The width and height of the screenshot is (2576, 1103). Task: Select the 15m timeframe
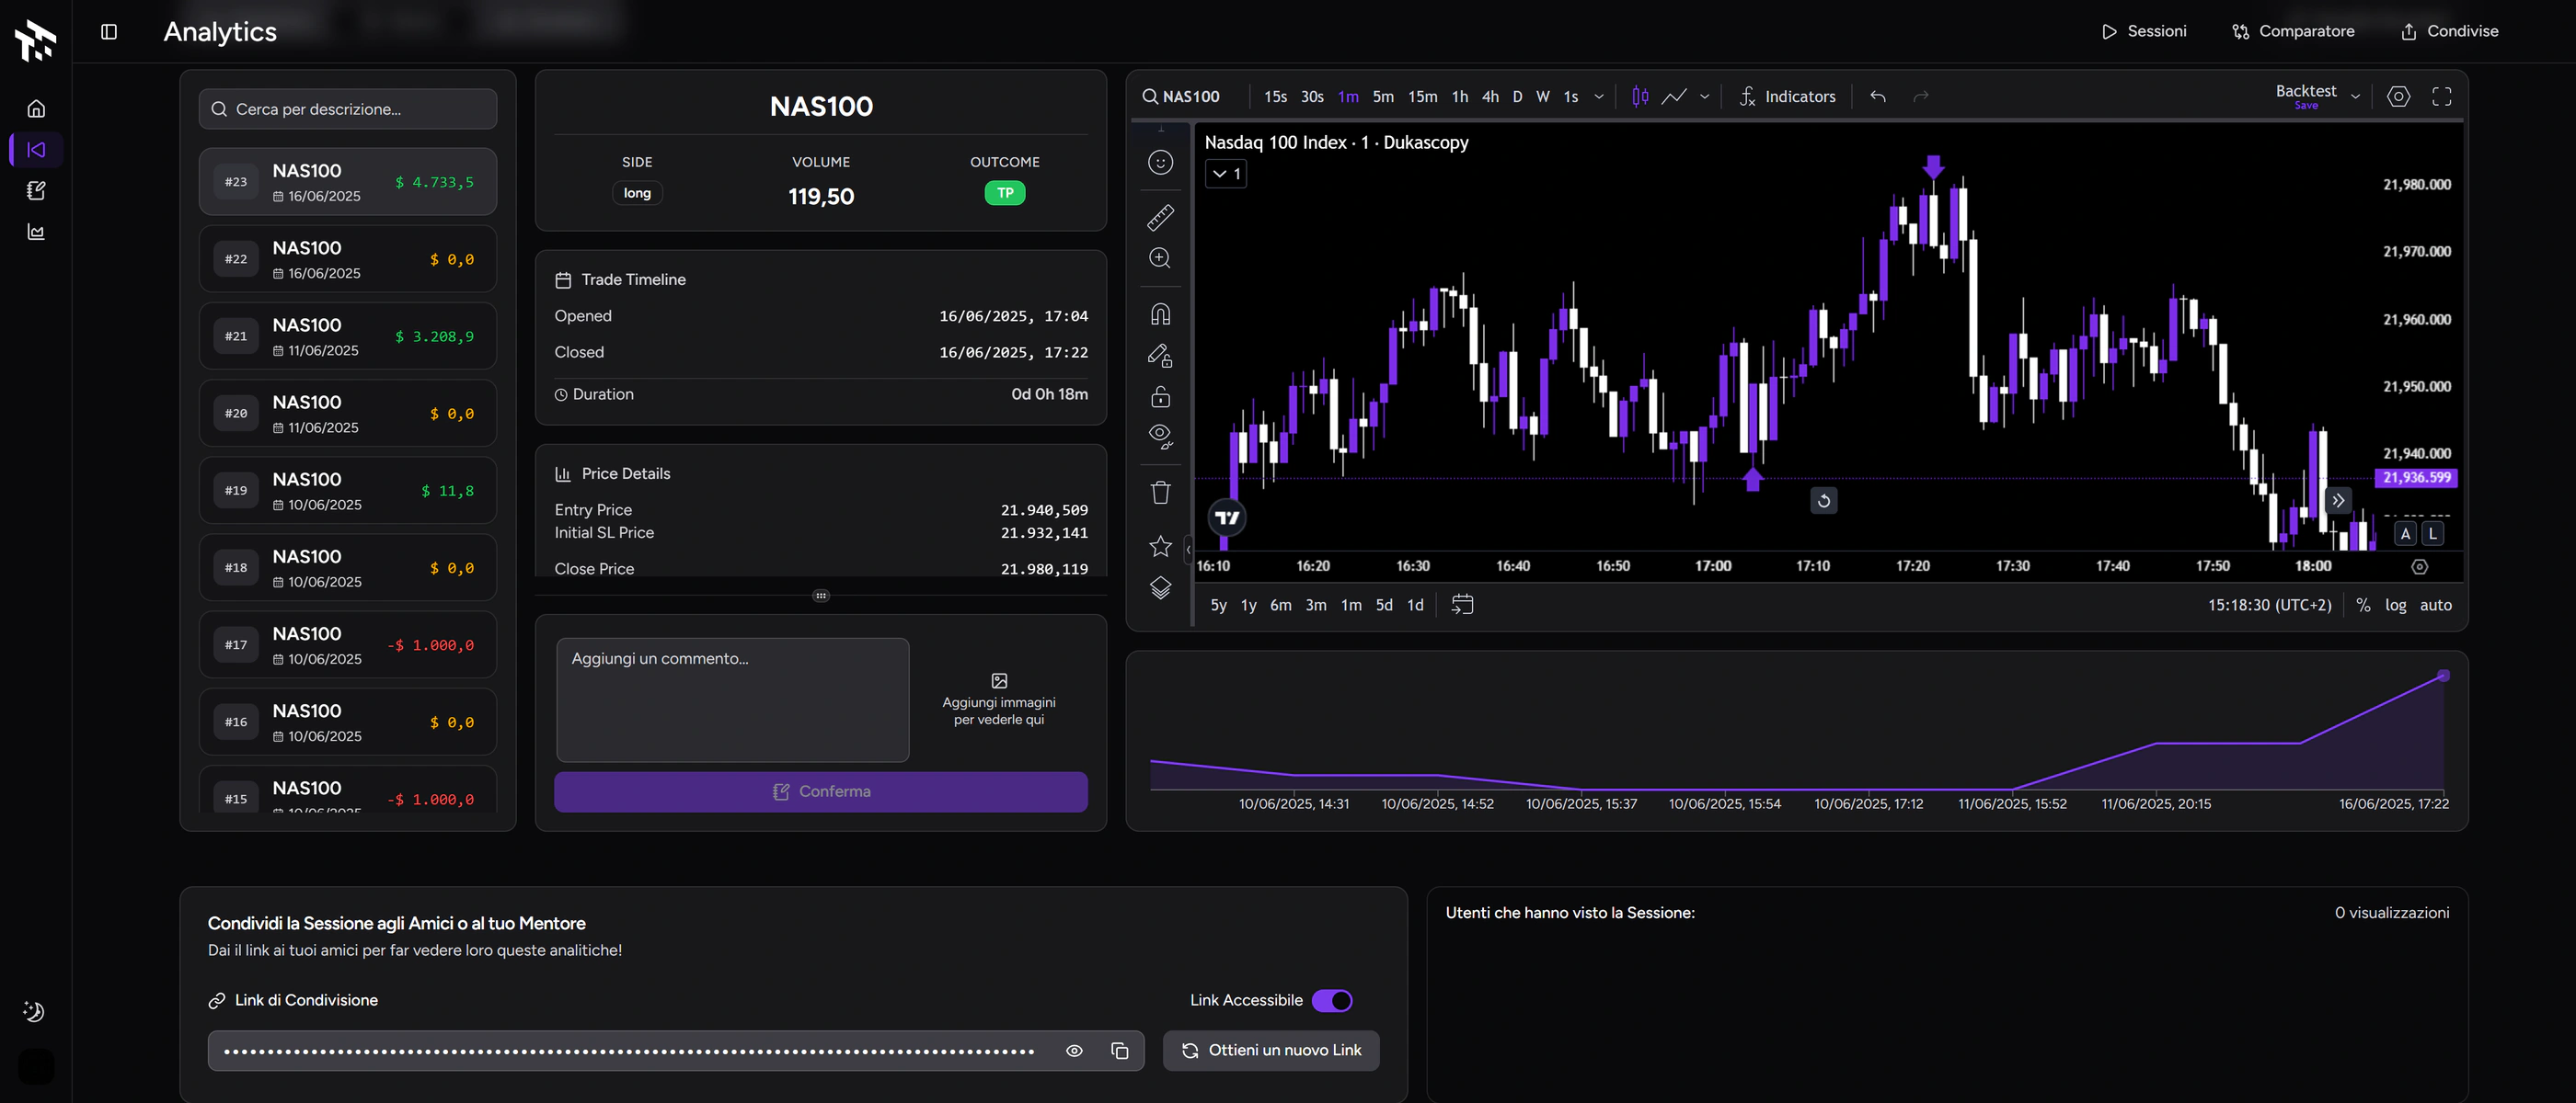(1422, 97)
